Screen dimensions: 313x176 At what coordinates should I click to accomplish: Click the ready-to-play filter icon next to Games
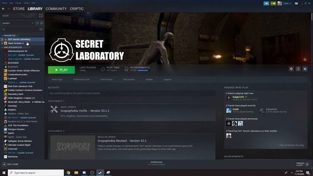coord(42,23)
